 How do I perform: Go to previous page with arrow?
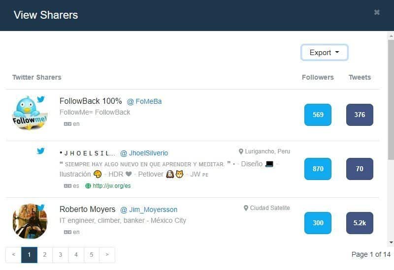click(14, 255)
